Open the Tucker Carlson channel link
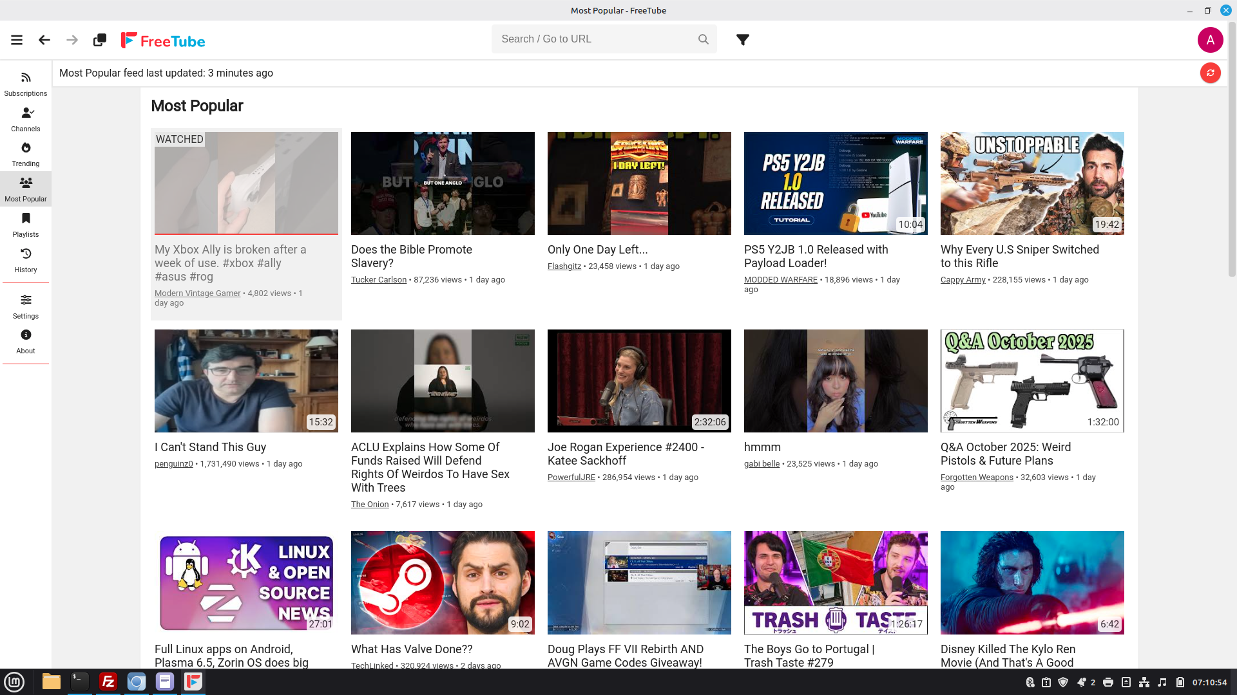1237x695 pixels. [x=379, y=280]
